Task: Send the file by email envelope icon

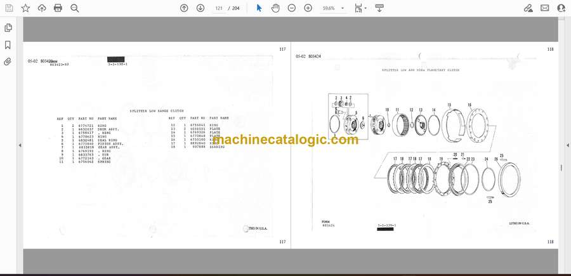Action: point(545,8)
